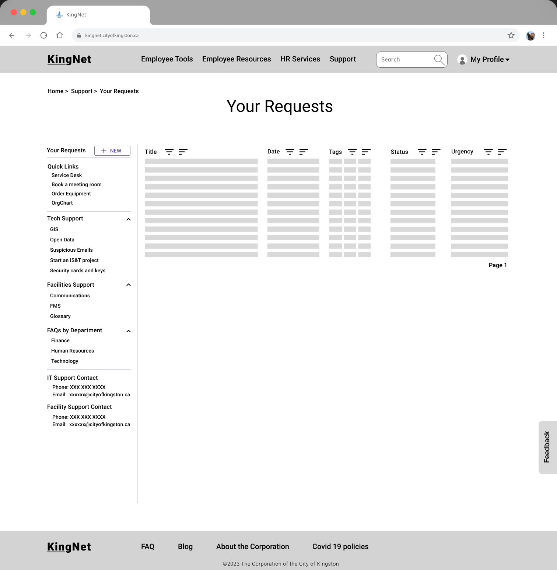Bookmark this page with the star icon
557x570 pixels.
coord(511,35)
